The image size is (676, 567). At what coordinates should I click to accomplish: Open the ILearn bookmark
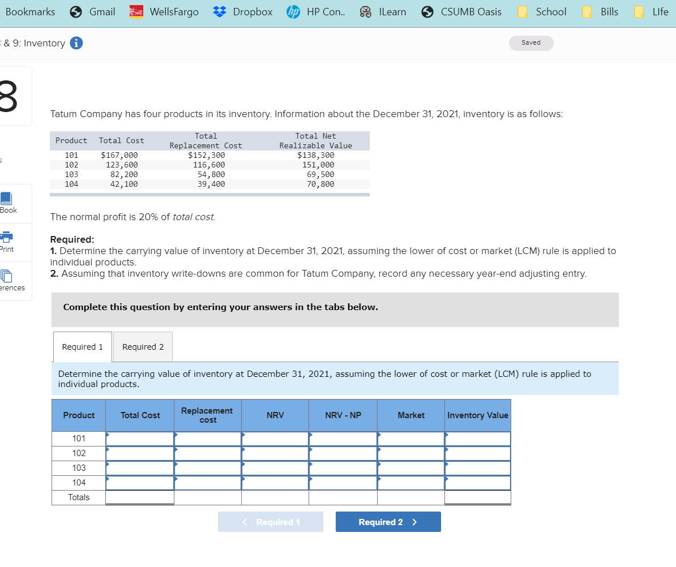383,11
